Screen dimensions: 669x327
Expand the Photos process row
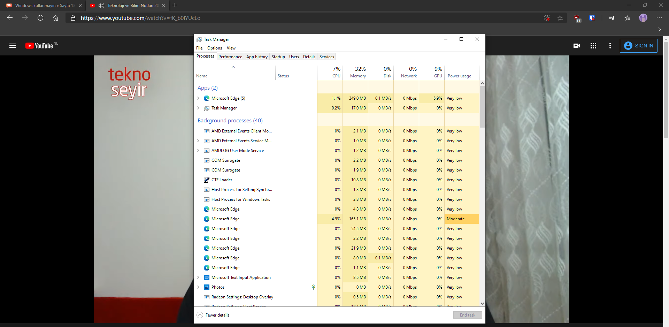point(198,287)
